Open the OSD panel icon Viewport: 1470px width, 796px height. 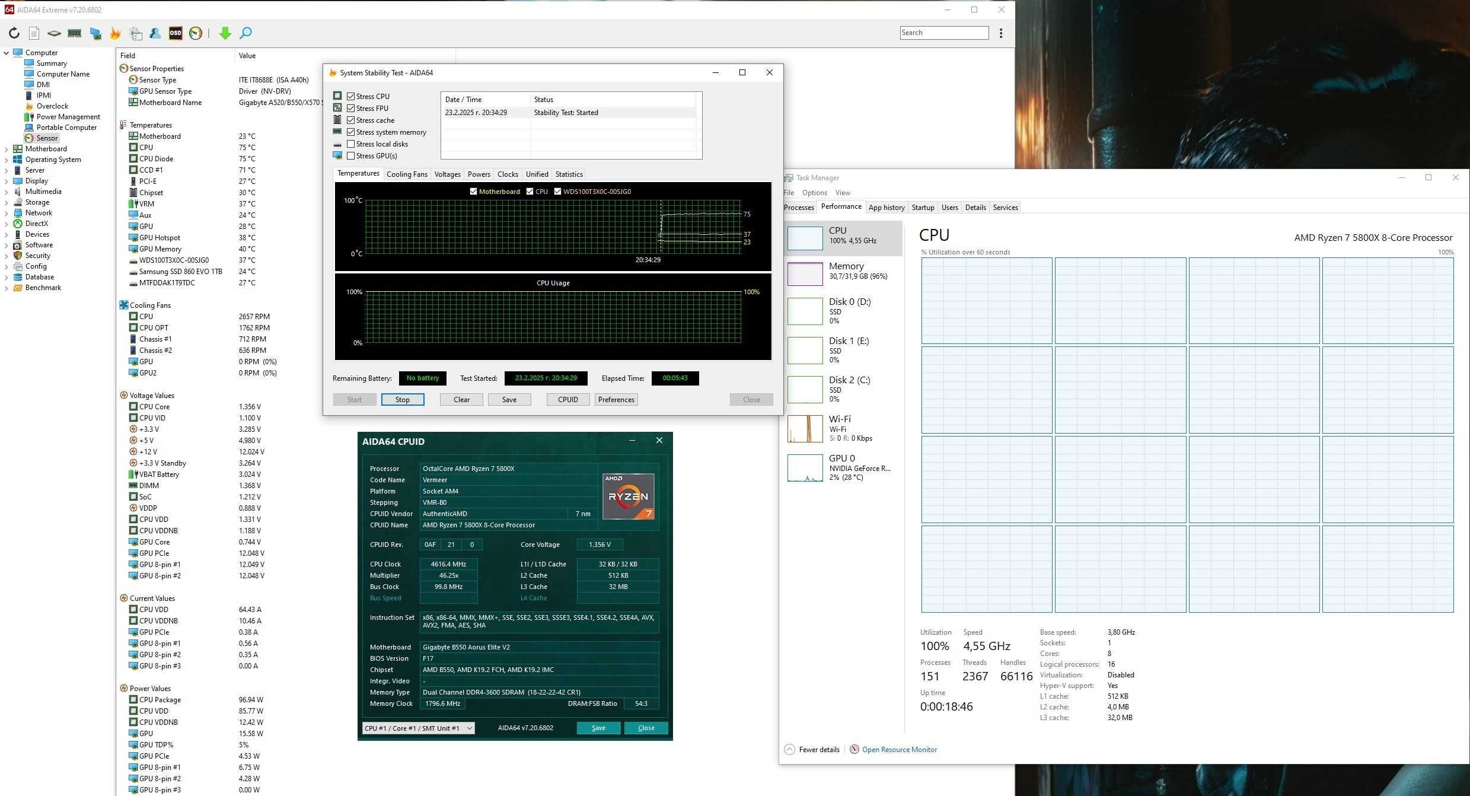(x=176, y=33)
